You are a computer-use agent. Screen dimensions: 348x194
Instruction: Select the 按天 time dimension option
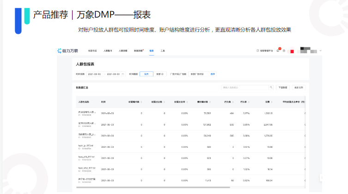[x=147, y=74]
